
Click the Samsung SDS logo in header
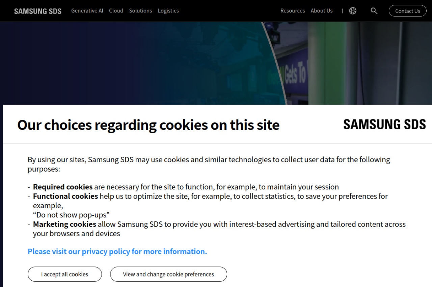click(38, 11)
